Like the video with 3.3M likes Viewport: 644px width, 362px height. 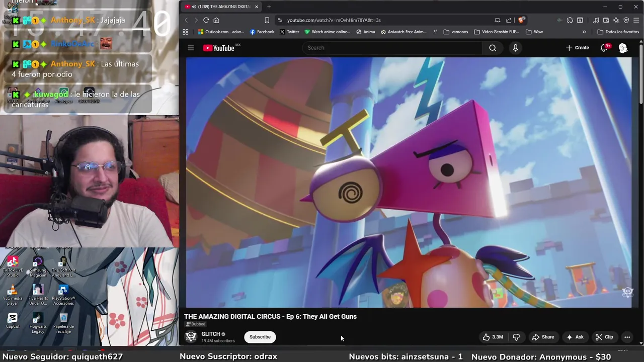pos(493,337)
